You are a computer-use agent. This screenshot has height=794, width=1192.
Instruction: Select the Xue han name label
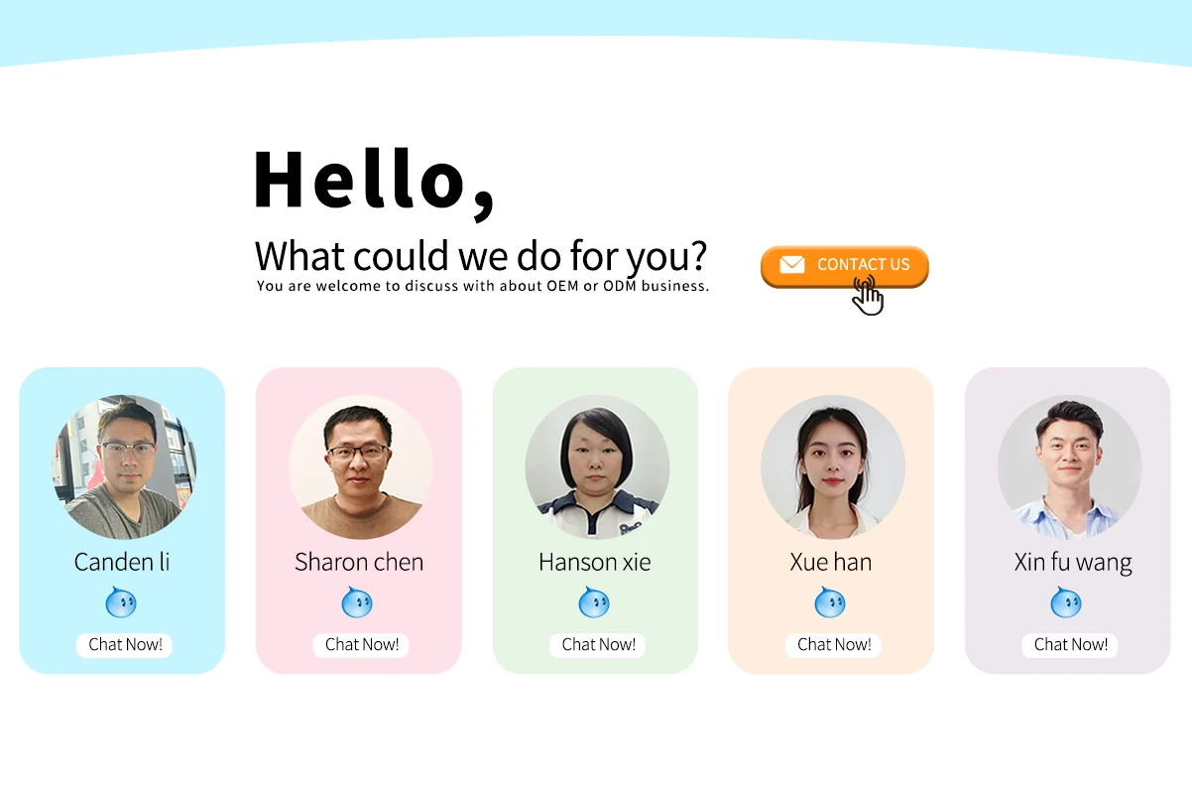[831, 562]
